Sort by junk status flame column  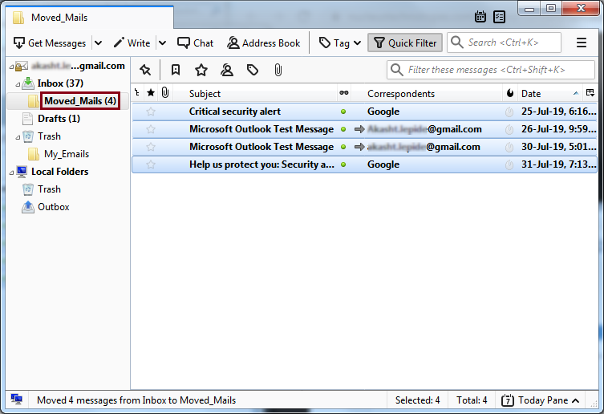coord(510,93)
